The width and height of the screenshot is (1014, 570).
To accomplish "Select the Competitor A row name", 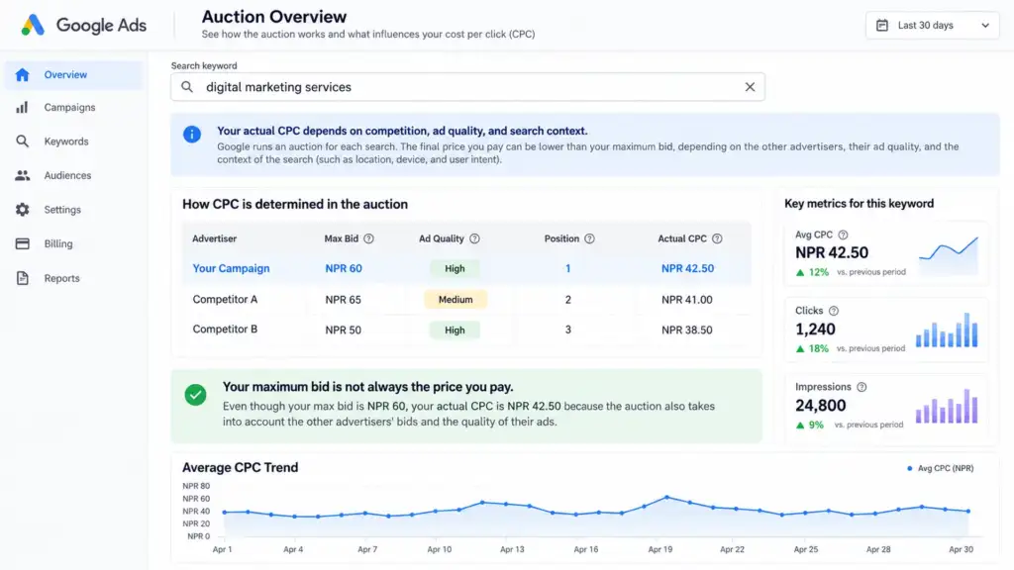I will point(225,299).
